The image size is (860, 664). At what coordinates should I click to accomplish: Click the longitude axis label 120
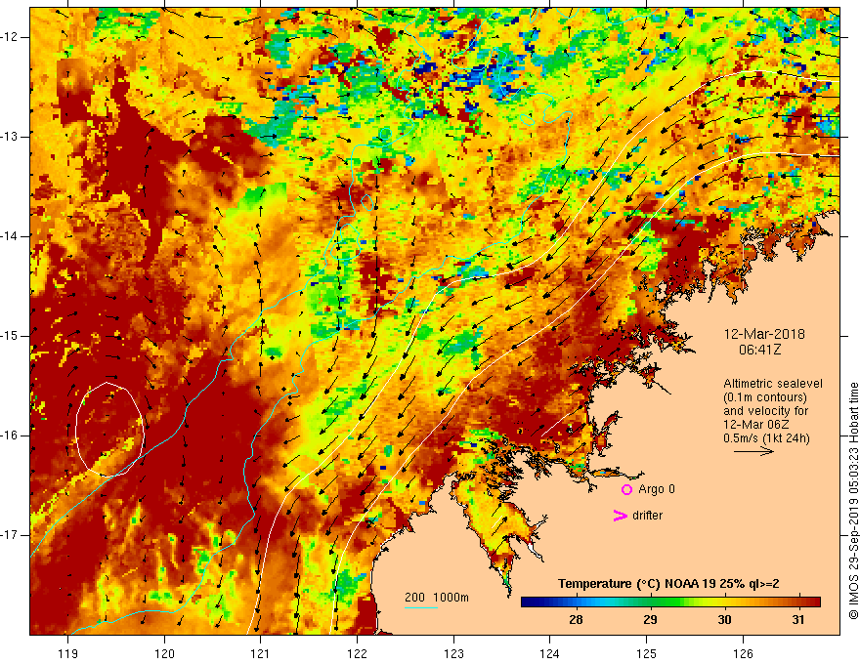click(164, 653)
